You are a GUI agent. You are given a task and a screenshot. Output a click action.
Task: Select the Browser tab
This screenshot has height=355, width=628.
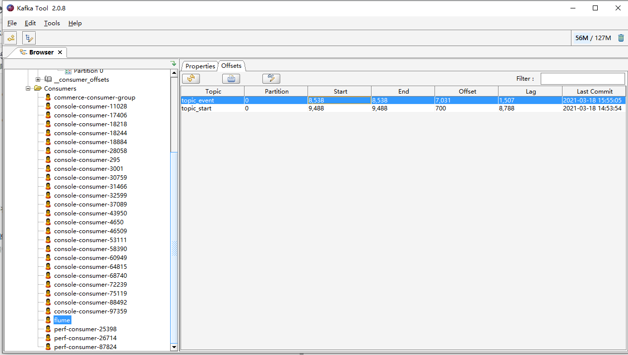click(x=41, y=52)
